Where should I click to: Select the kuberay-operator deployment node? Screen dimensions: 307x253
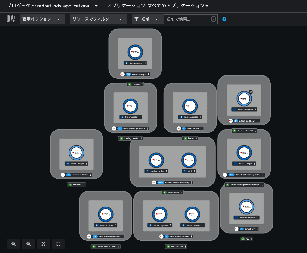pos(246,207)
